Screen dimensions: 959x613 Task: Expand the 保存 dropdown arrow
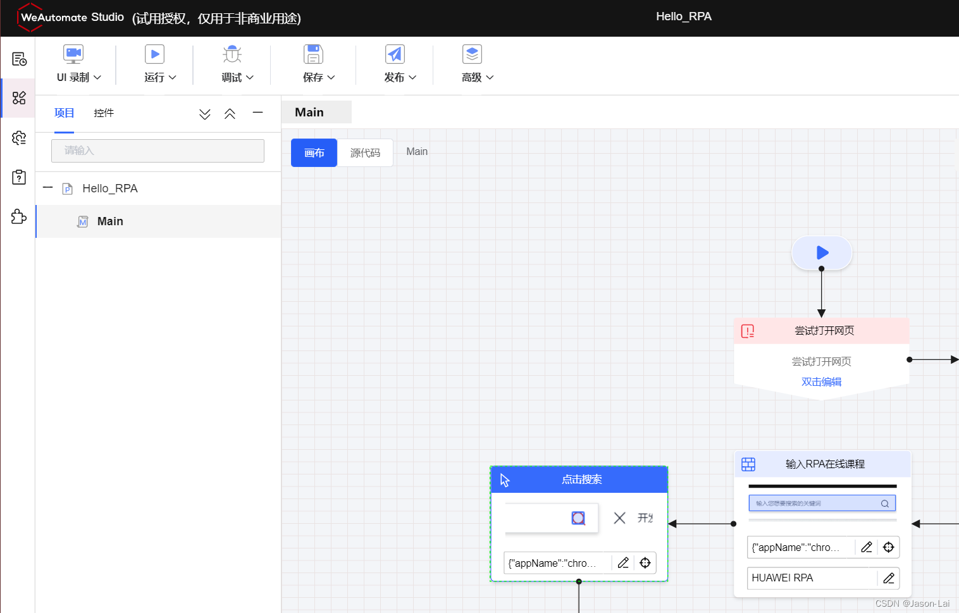331,77
